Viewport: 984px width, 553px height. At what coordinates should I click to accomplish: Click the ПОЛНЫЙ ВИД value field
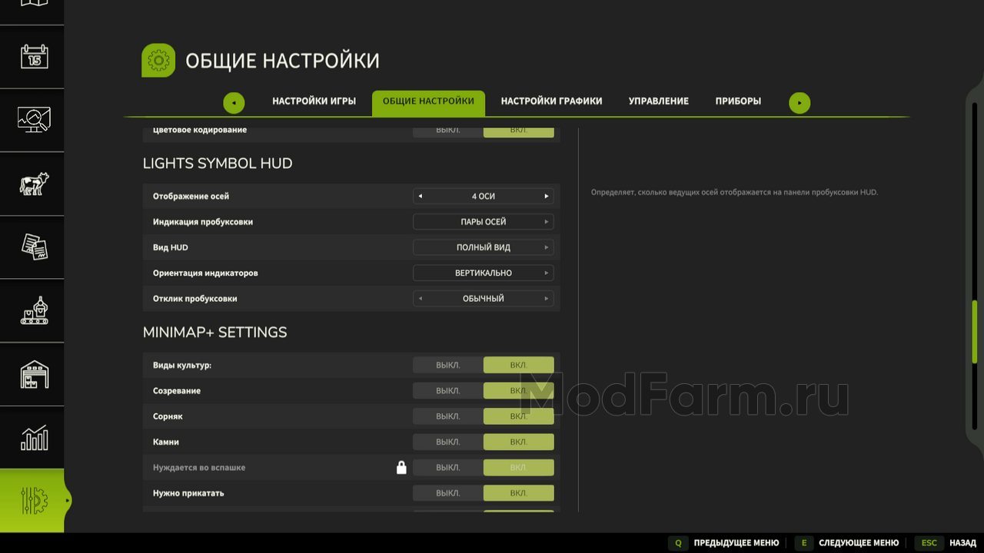pos(484,247)
